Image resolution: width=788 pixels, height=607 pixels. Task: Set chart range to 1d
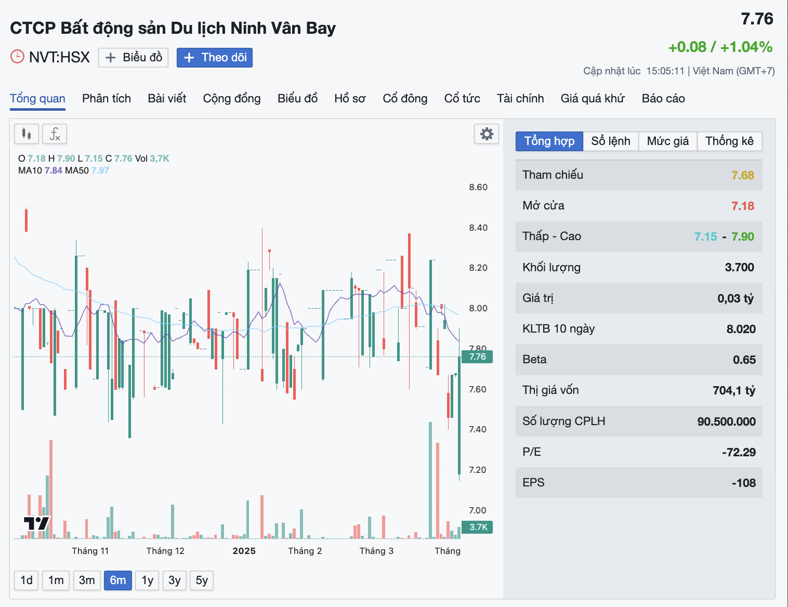(27, 580)
